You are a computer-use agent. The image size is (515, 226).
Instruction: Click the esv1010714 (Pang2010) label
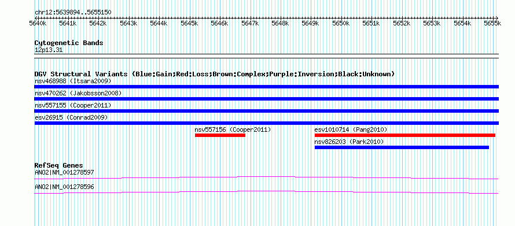[x=351, y=129]
